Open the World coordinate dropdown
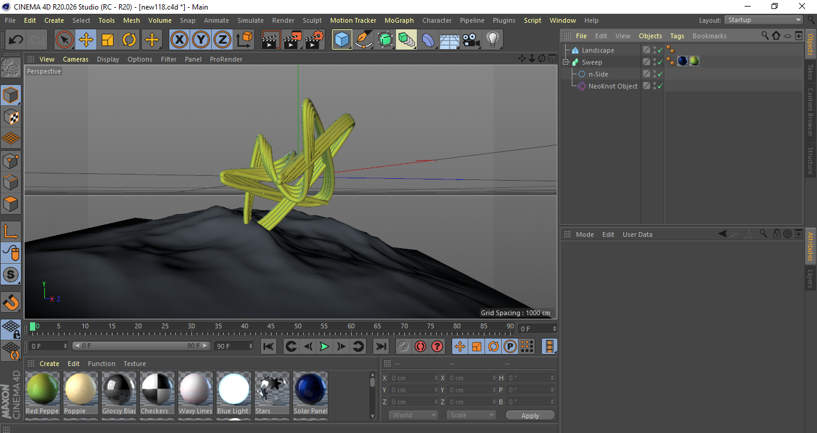Screen dimensions: 817x433 [x=414, y=415]
